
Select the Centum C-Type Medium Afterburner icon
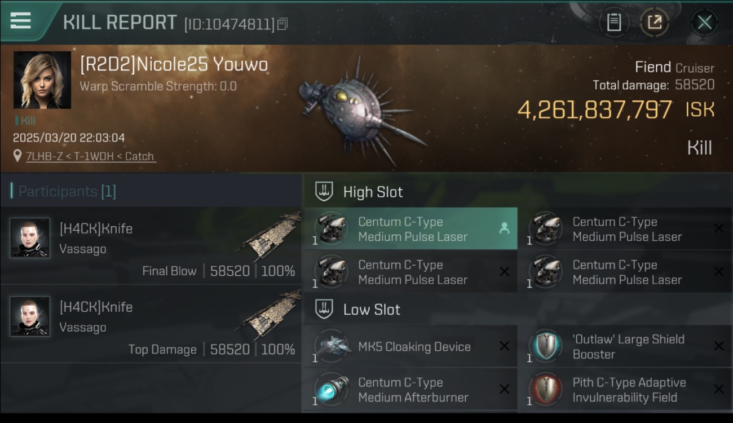click(332, 390)
